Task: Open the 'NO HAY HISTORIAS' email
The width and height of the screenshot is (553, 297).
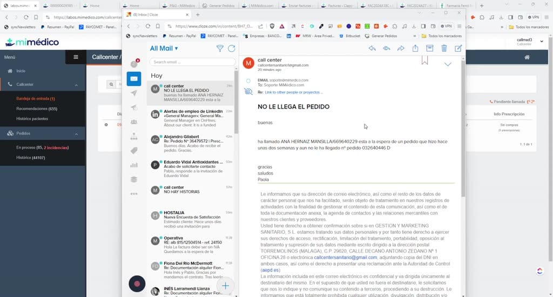Action: click(191, 194)
